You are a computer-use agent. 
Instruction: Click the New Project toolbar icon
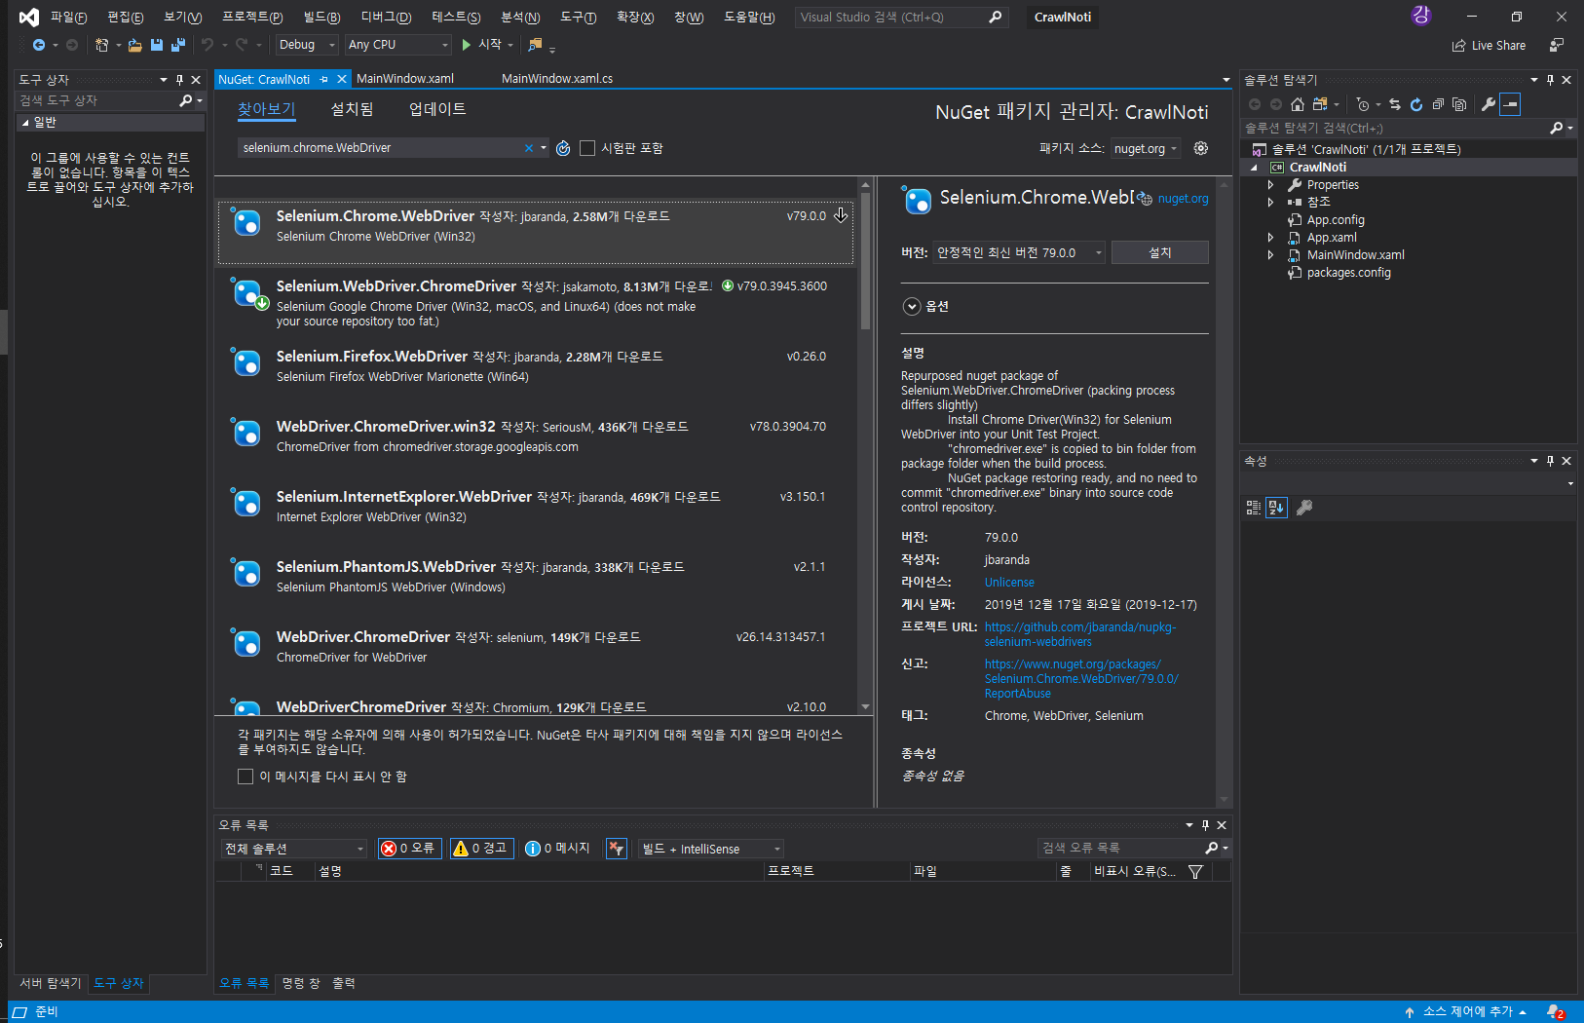click(101, 45)
